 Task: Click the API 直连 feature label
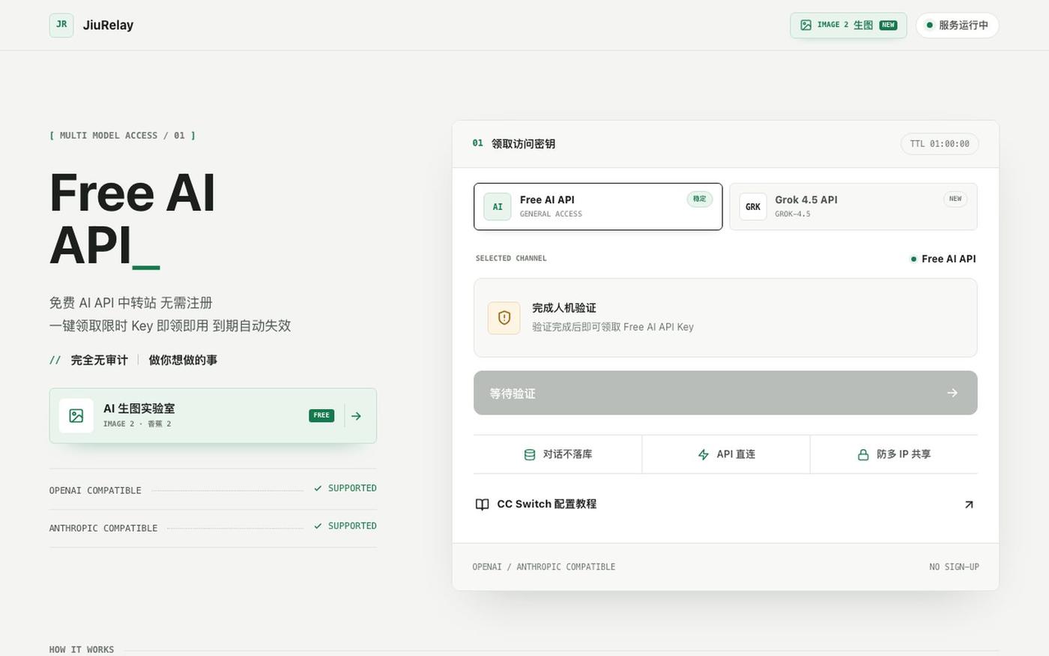coord(736,454)
